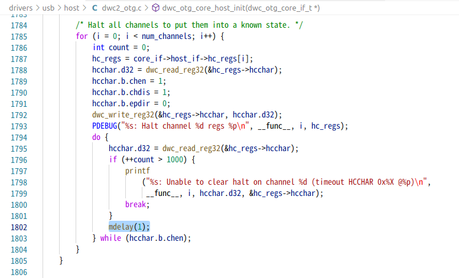Expand chevron after 'drivers' breadcrumb
Screen dimensions: 459x278
[x=37, y=8]
